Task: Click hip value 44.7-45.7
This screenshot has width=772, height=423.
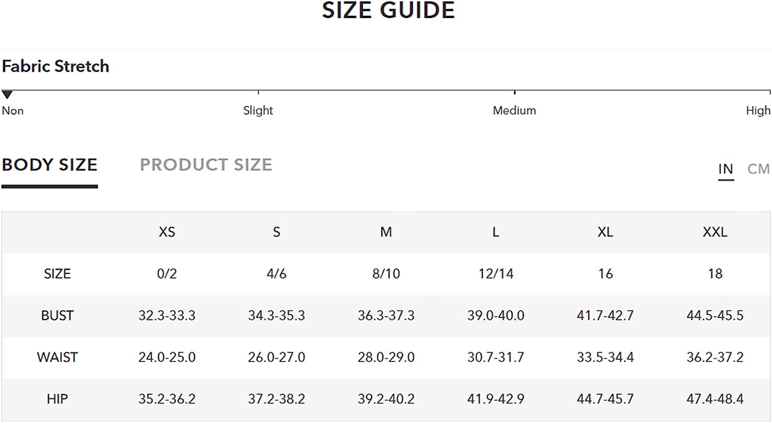Action: click(605, 399)
